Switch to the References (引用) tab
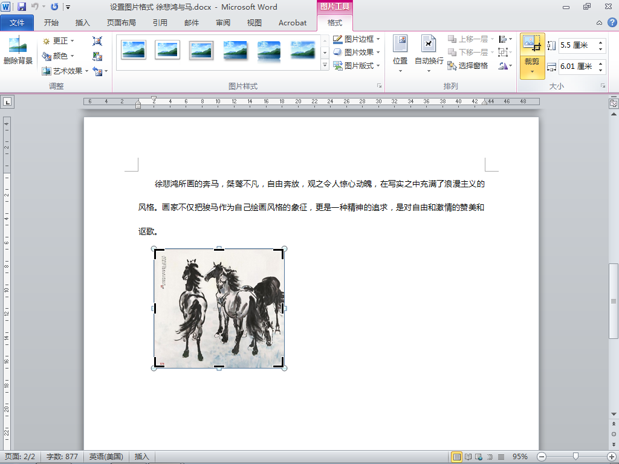This screenshot has height=464, width=619. pyautogui.click(x=160, y=23)
